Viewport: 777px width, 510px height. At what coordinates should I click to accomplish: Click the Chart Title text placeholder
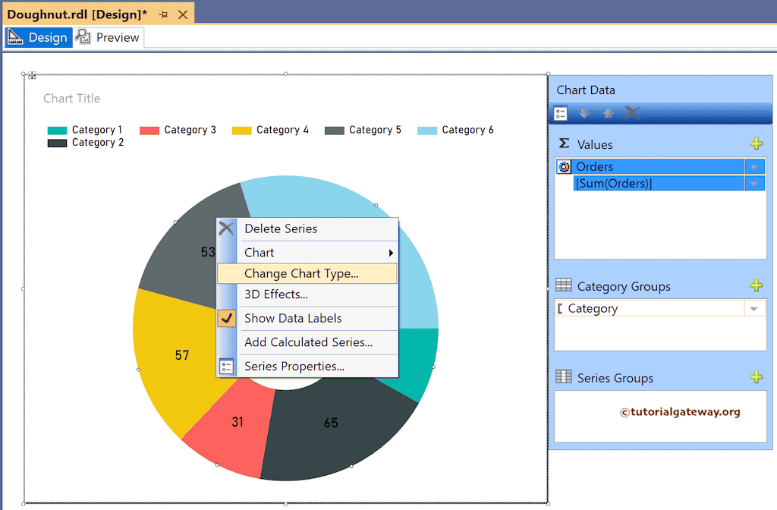point(72,99)
